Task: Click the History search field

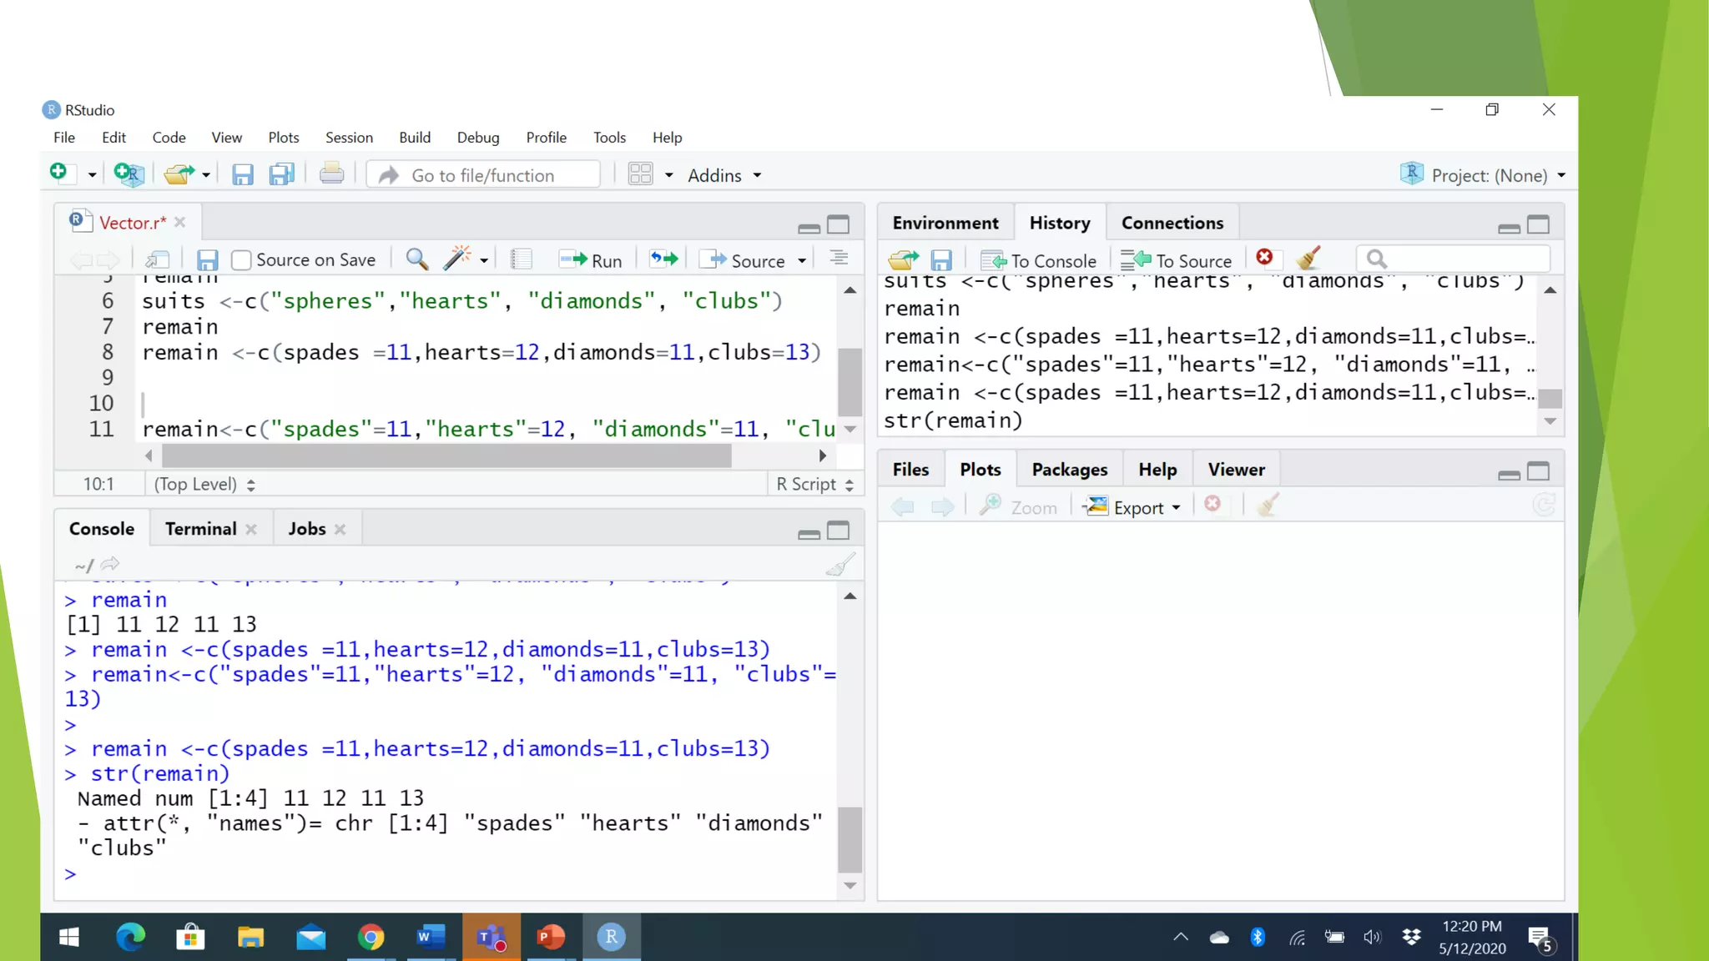Action: [1453, 259]
